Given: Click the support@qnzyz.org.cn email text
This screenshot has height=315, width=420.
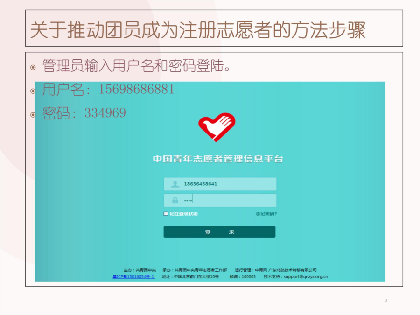Looking at the screenshot, I should pyautogui.click(x=306, y=277).
